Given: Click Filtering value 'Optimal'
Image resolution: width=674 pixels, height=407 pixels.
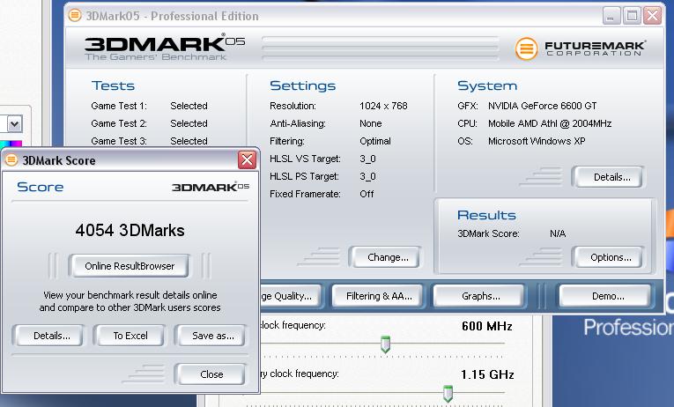Looking at the screenshot, I should (x=375, y=141).
